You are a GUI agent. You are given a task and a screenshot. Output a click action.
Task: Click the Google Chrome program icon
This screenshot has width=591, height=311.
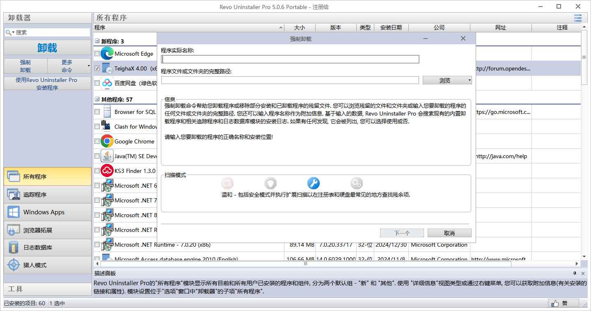[107, 141]
